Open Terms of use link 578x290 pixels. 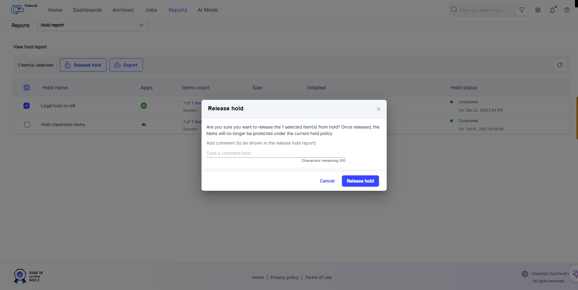coord(318,277)
